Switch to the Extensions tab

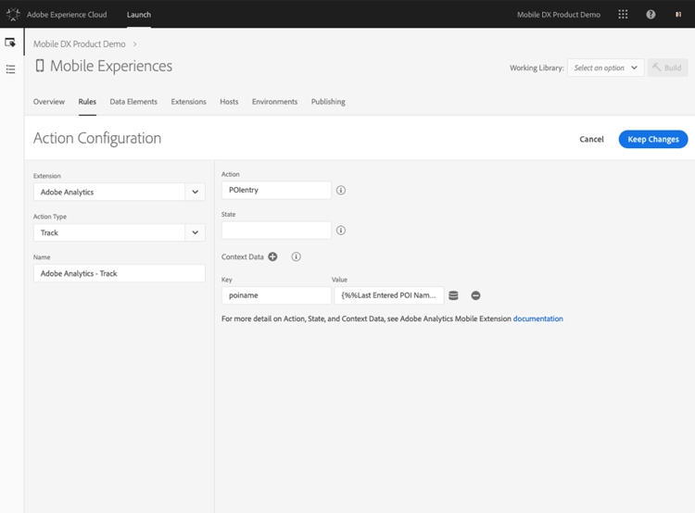(188, 102)
